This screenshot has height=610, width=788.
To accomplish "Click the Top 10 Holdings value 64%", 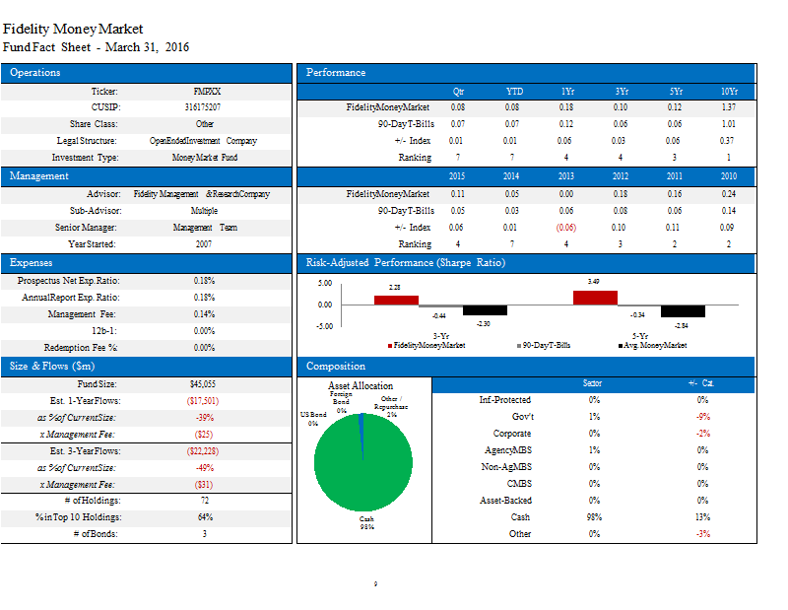I will [205, 517].
